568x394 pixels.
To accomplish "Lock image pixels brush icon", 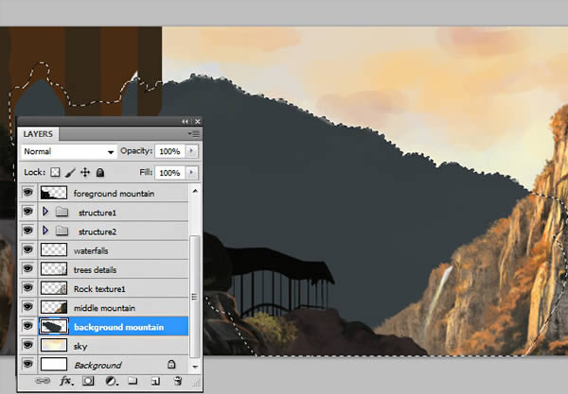I will (70, 172).
